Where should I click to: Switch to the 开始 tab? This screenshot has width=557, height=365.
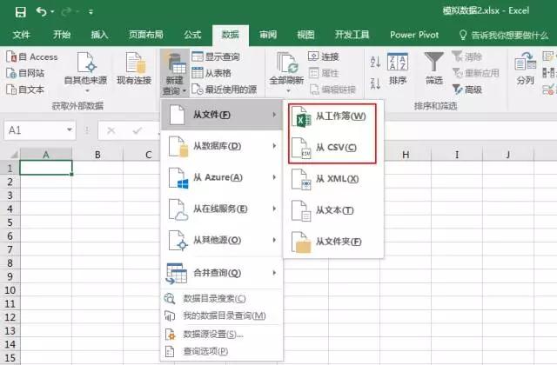click(x=62, y=35)
